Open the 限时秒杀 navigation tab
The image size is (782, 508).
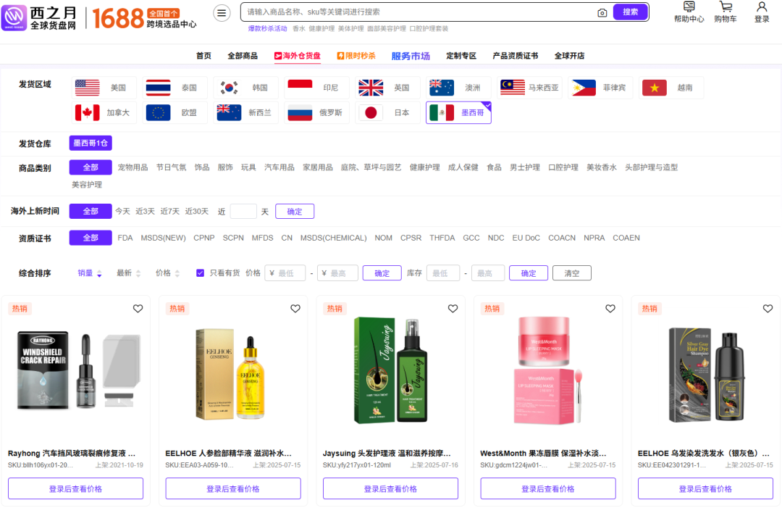(356, 56)
